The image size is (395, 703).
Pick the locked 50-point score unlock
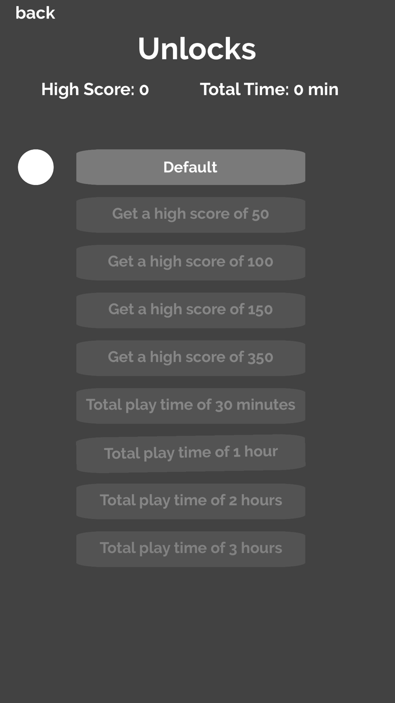[190, 214]
